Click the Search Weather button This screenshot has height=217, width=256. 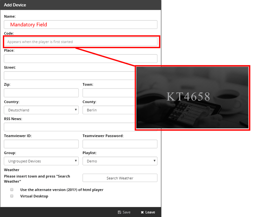120,178
